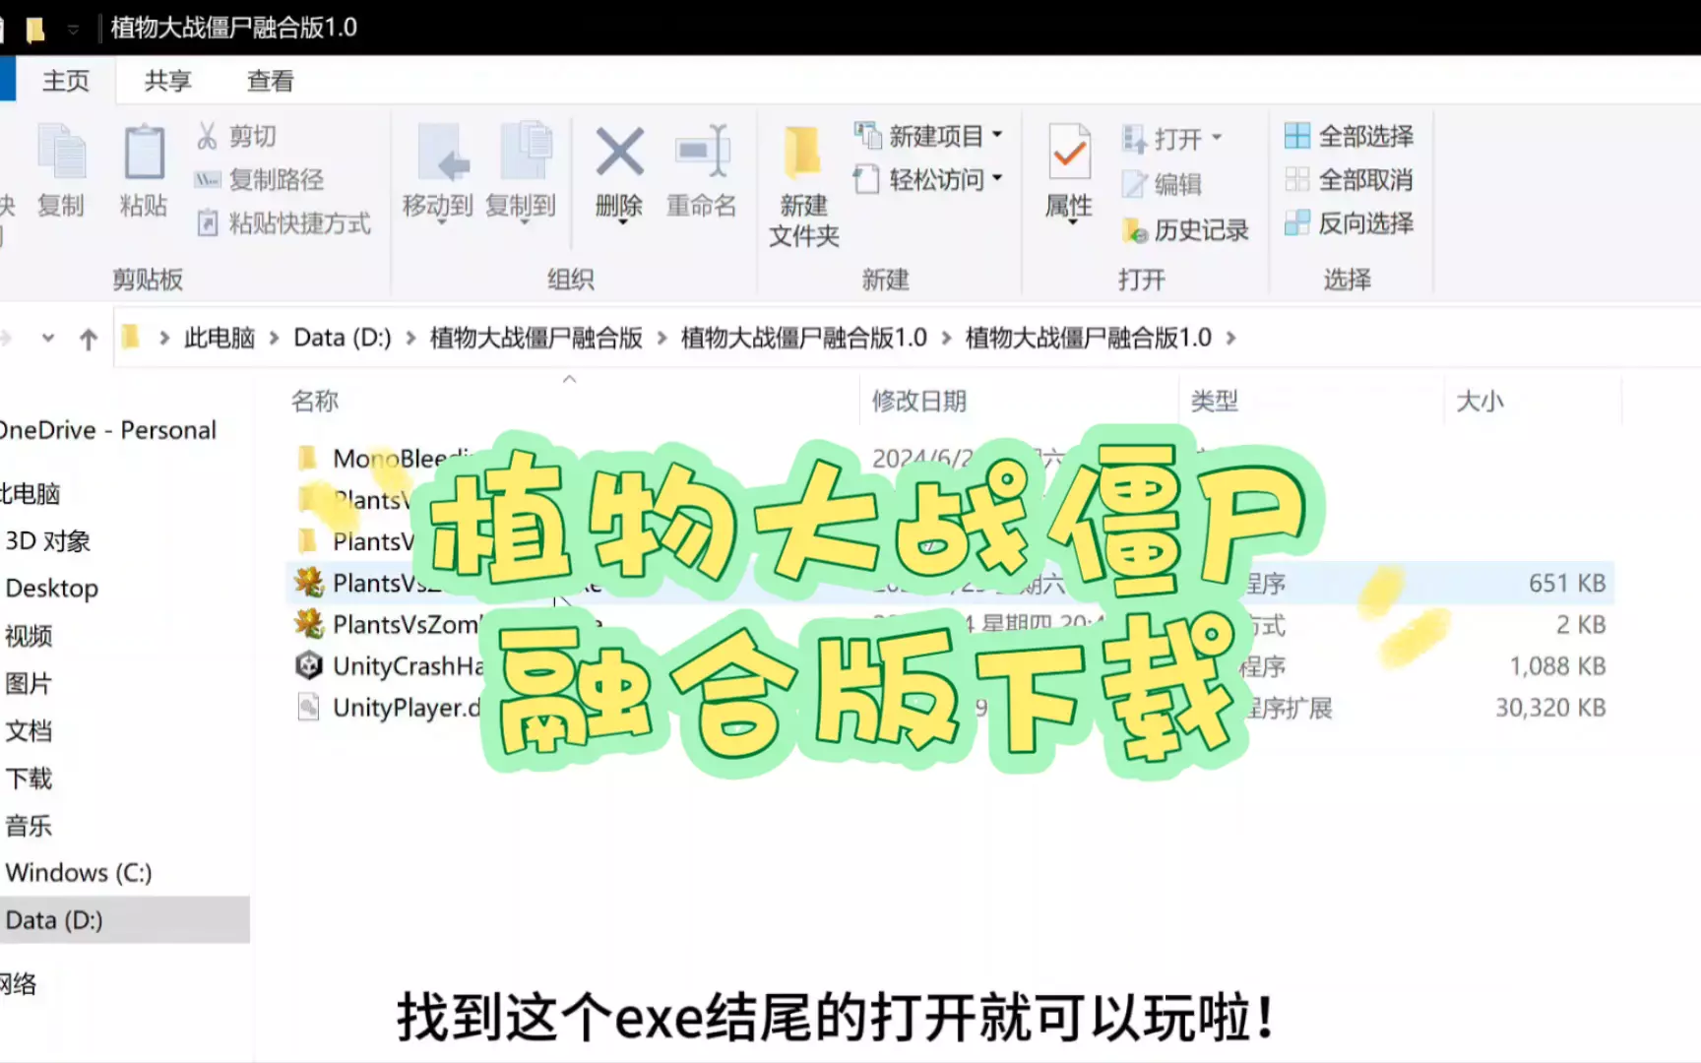Viewport: 1701px width, 1063px height.
Task: Open 视频 (Videos) in navigation pane
Action: coord(29,636)
